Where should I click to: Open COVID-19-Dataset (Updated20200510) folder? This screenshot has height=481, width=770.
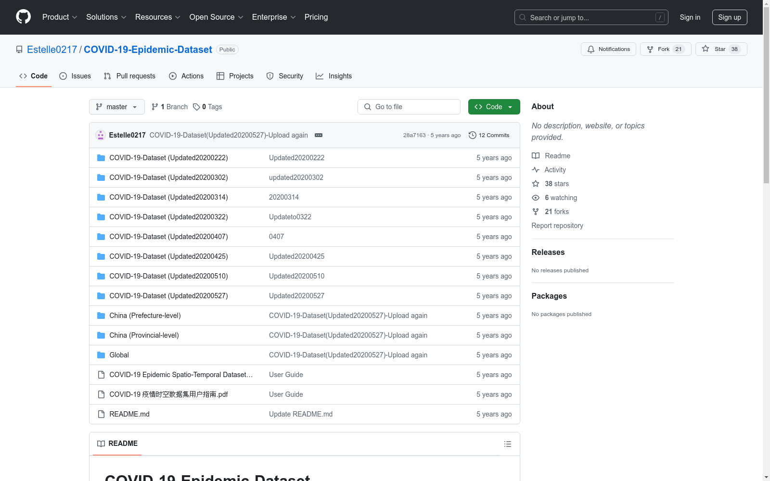168,276
